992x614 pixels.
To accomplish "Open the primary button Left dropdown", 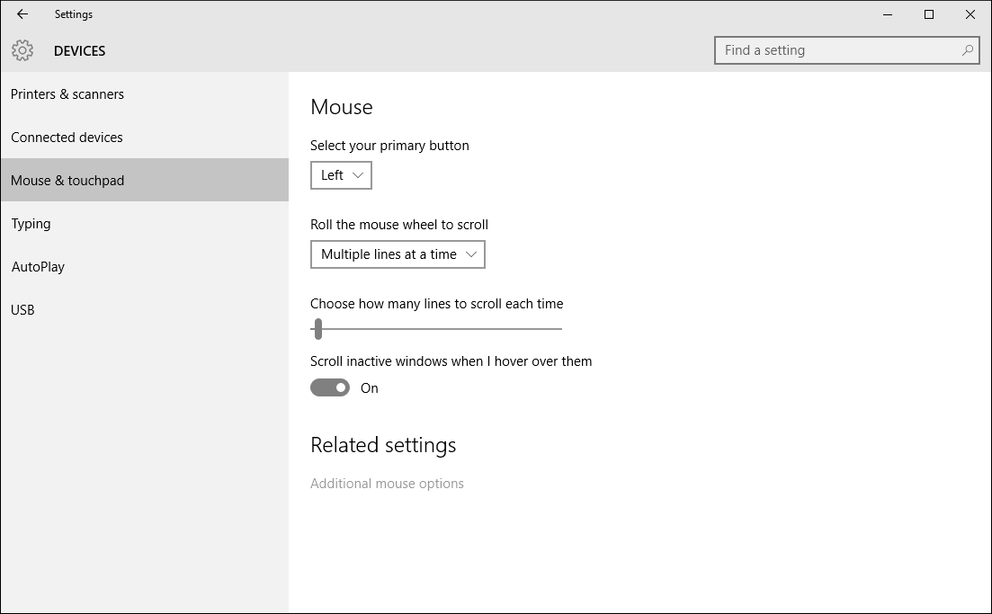I will (341, 175).
